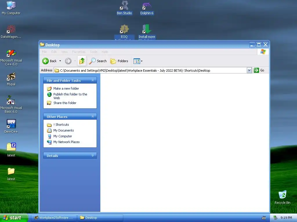Viewport: 297px width, 222px height.
Task: Select the DataWagon desktop shortcut
Action: [x=11, y=32]
